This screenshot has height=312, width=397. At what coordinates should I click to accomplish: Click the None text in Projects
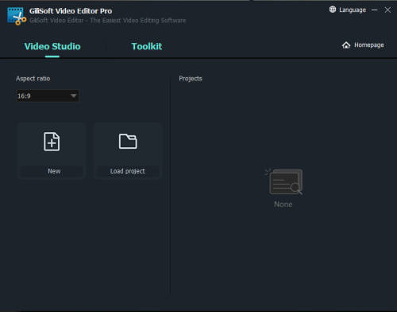283,205
